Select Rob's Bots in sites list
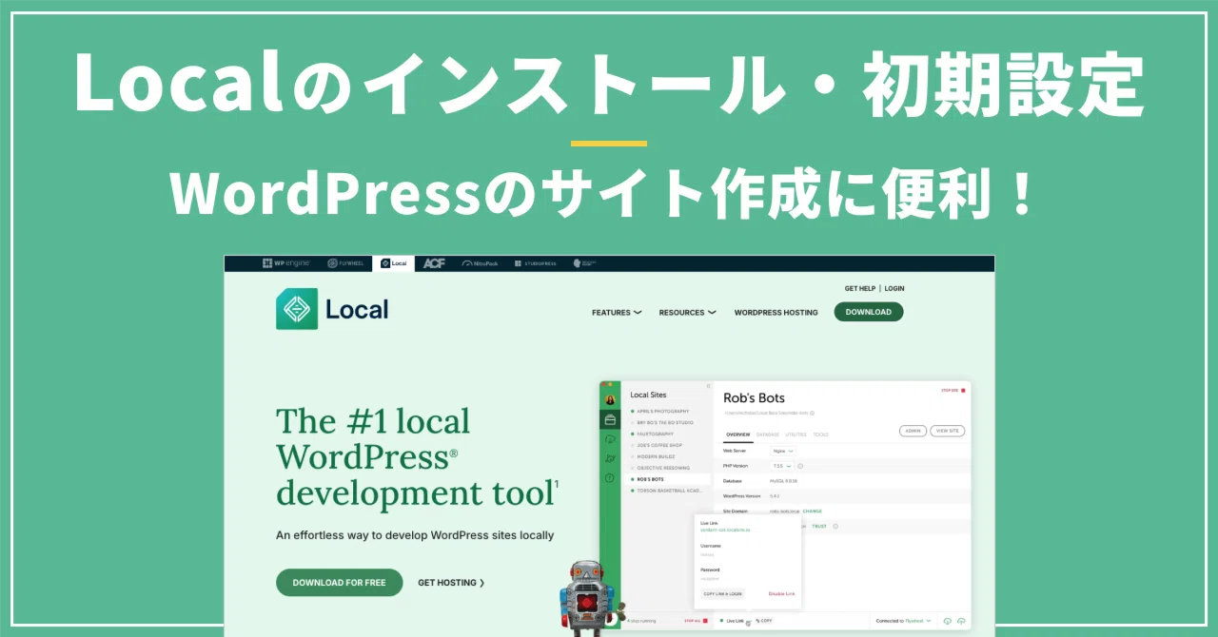 click(666, 480)
